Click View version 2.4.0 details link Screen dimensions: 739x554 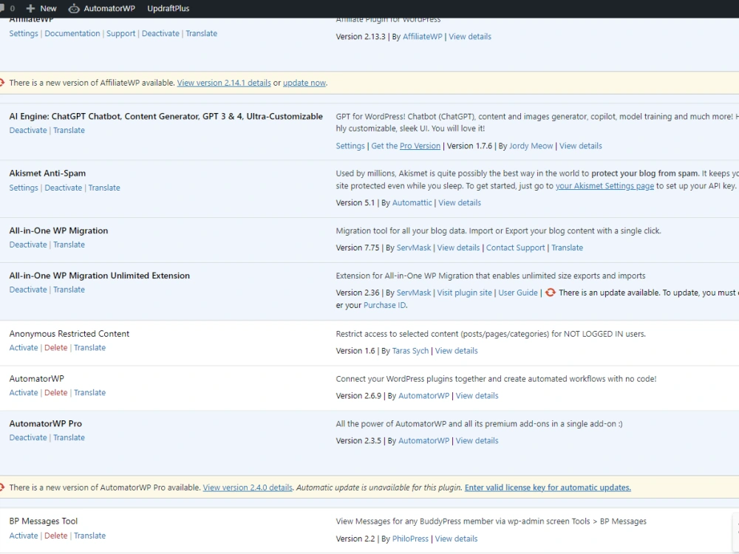coord(248,488)
